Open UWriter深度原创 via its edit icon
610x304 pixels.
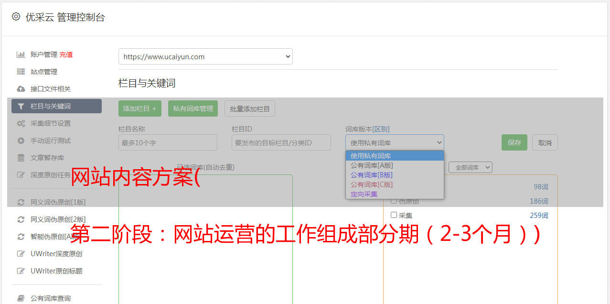pos(21,254)
